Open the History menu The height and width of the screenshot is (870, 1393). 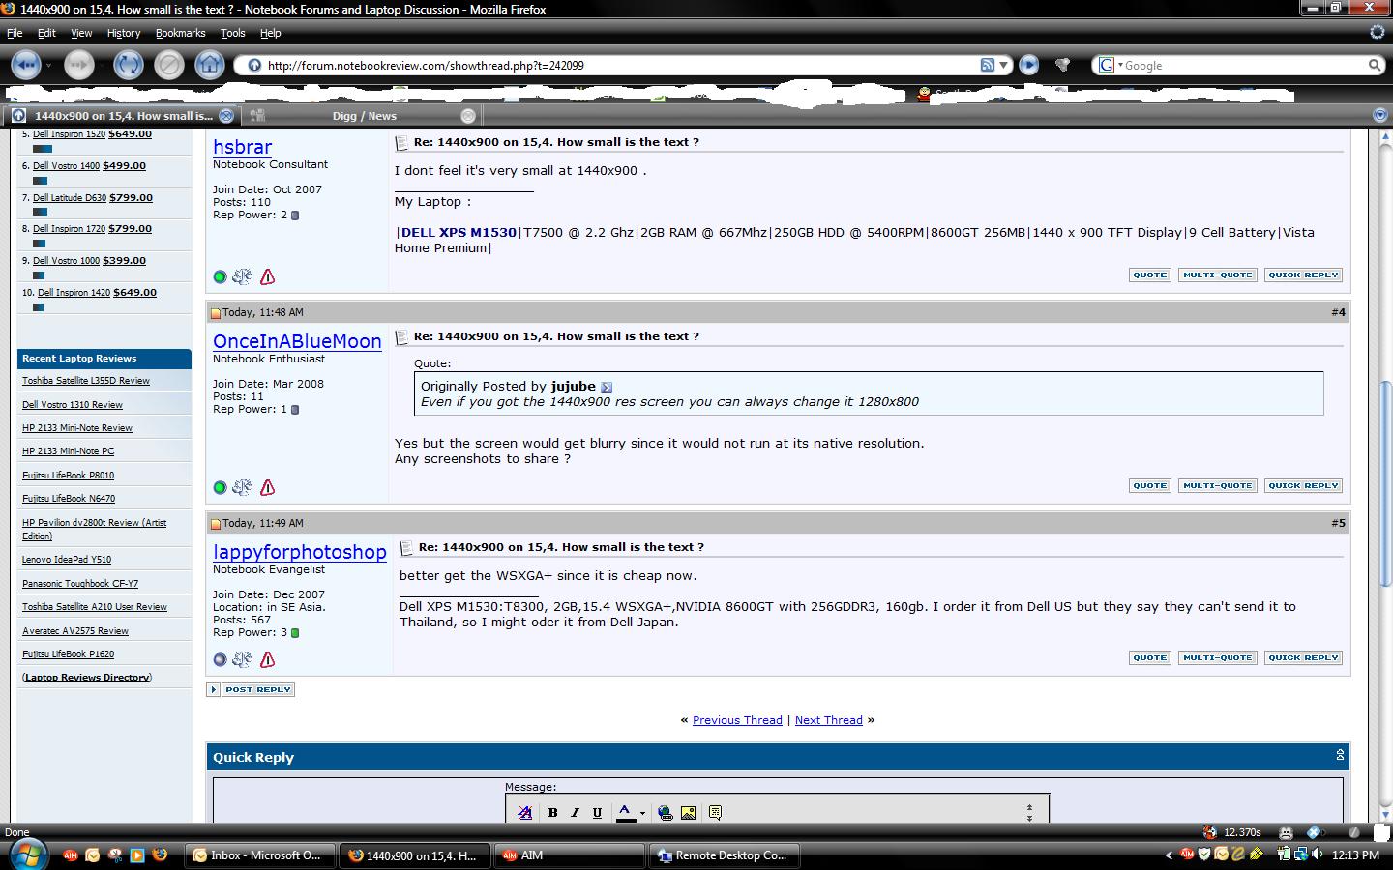click(x=124, y=33)
